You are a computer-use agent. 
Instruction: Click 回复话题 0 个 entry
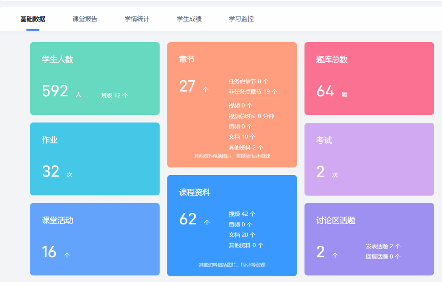pyautogui.click(x=383, y=257)
